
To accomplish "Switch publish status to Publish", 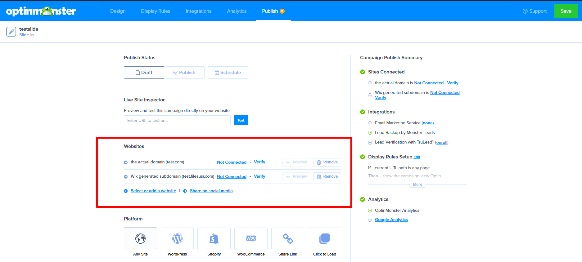I will 184,73.
